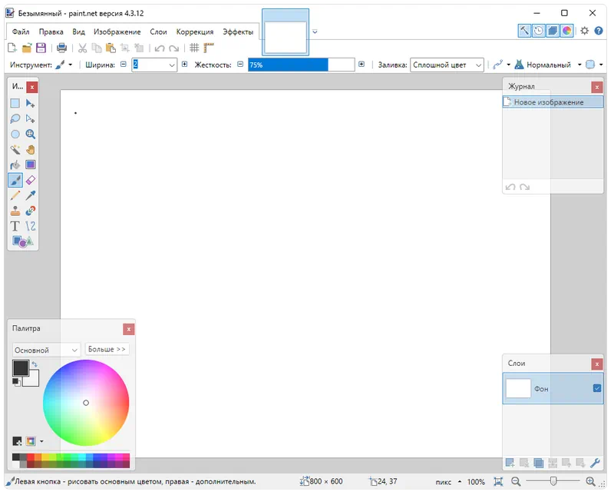Uncheck visibility of the Фон layer

click(x=597, y=388)
